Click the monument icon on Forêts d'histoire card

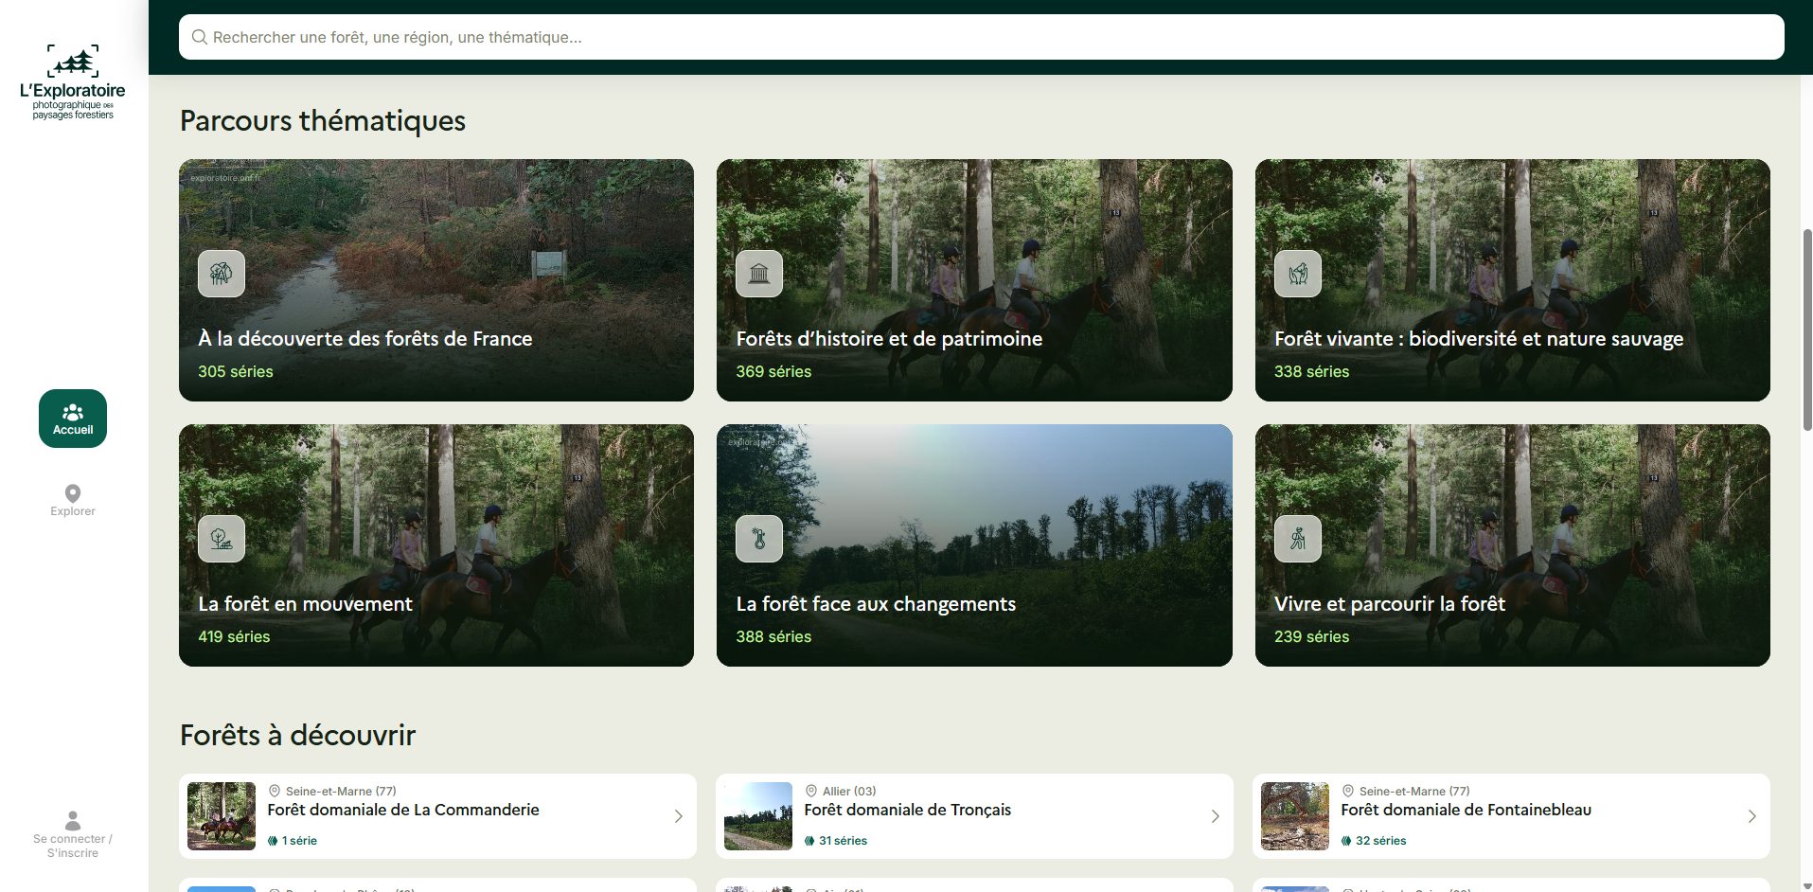point(759,274)
